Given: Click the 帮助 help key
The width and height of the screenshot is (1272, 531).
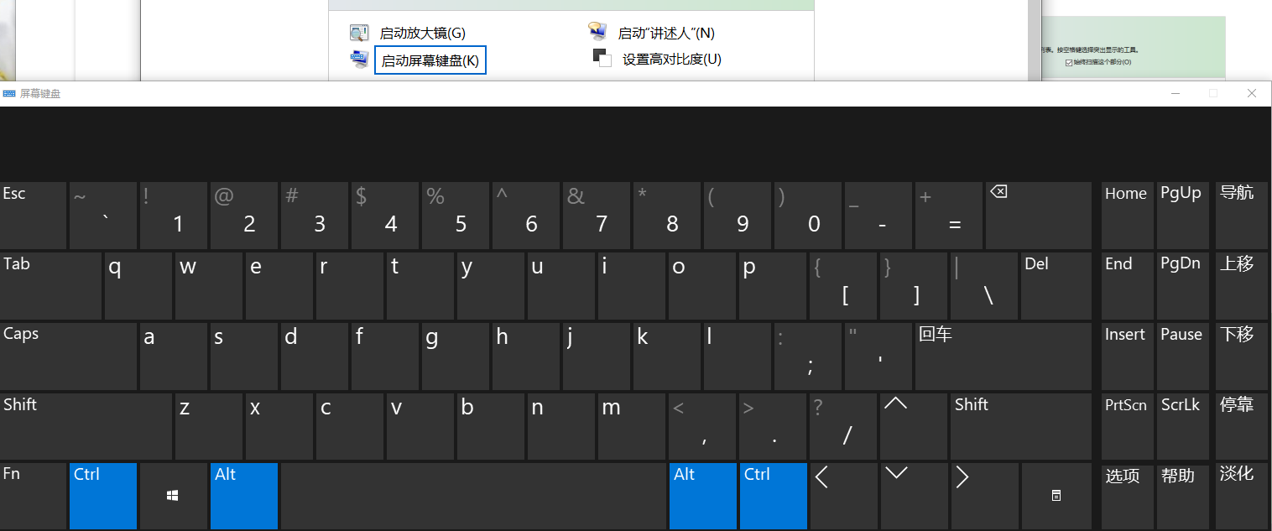Looking at the screenshot, I should coord(1181,496).
